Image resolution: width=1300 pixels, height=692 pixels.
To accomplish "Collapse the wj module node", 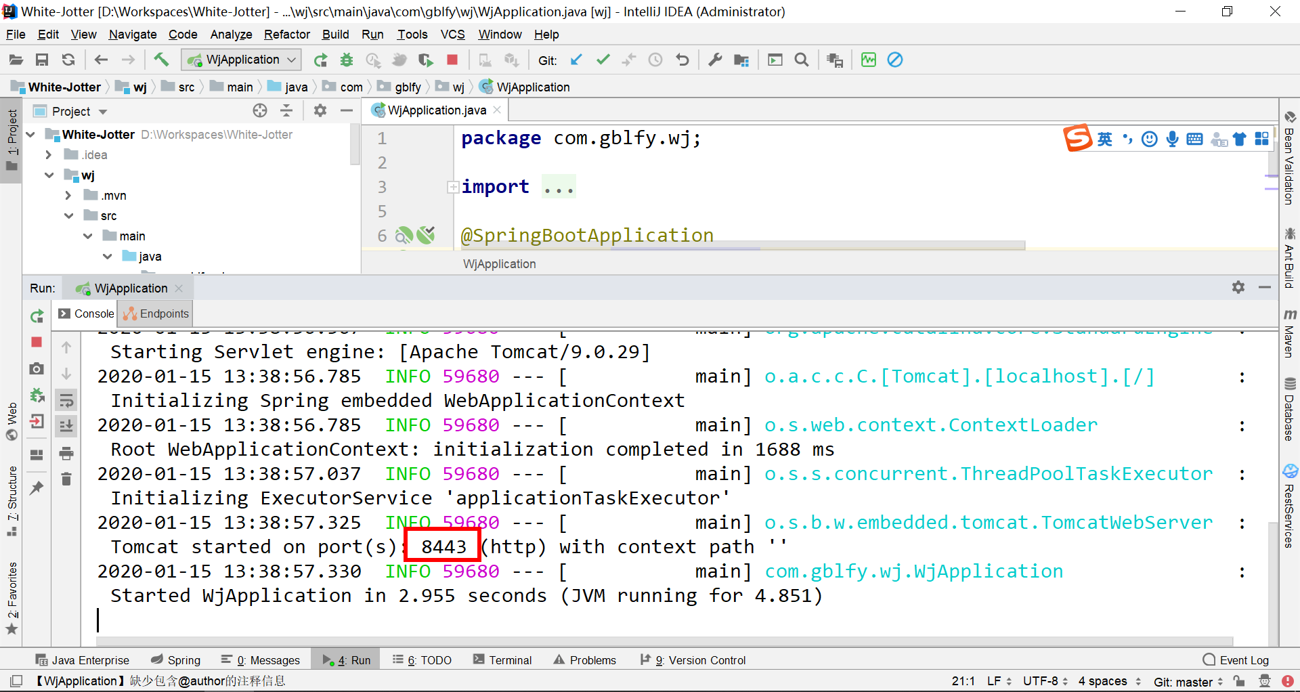I will coord(49,175).
